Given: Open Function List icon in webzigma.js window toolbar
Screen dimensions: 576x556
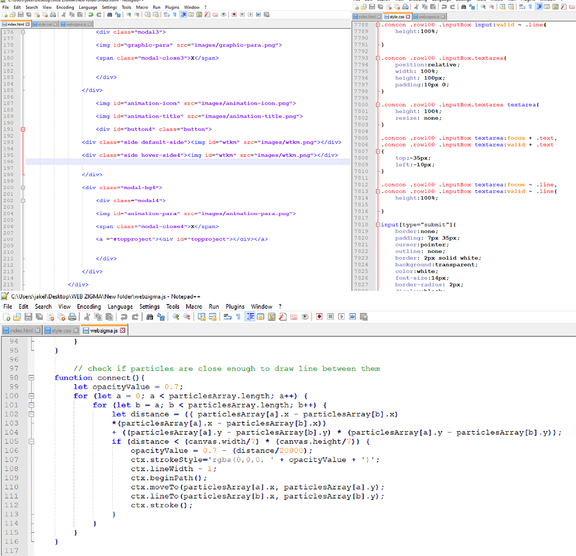Looking at the screenshot, I should tap(283, 316).
